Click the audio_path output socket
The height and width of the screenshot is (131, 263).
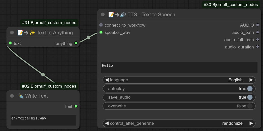(257, 32)
